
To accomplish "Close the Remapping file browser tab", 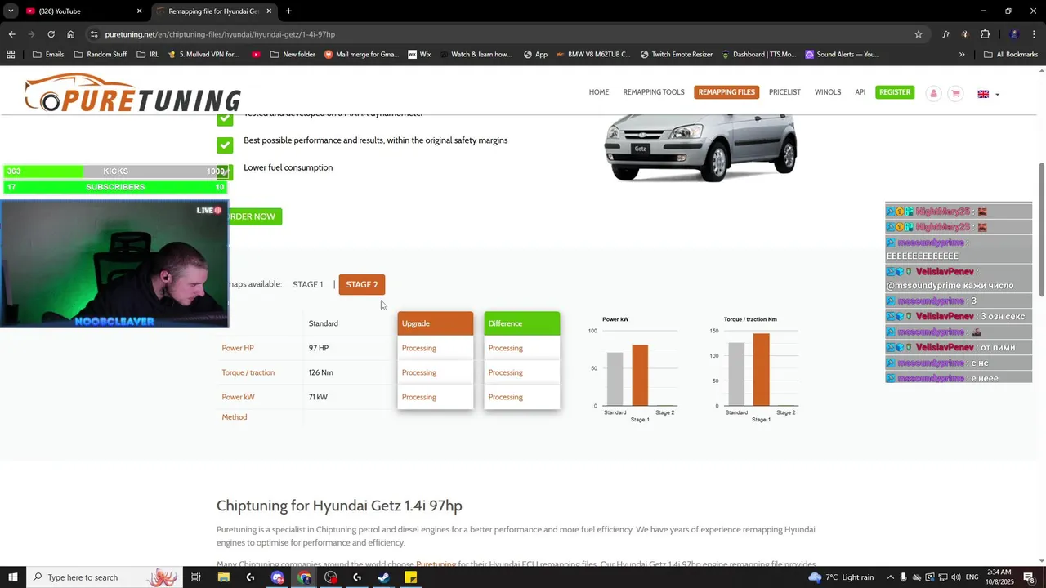I will point(270,11).
